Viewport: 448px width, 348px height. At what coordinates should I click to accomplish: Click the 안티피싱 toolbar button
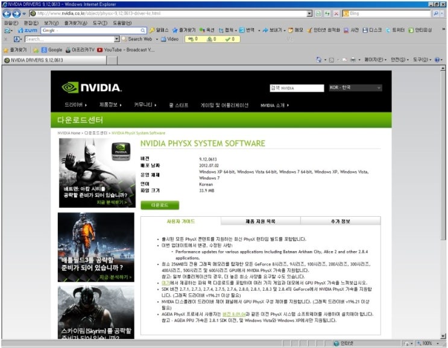click(420, 30)
